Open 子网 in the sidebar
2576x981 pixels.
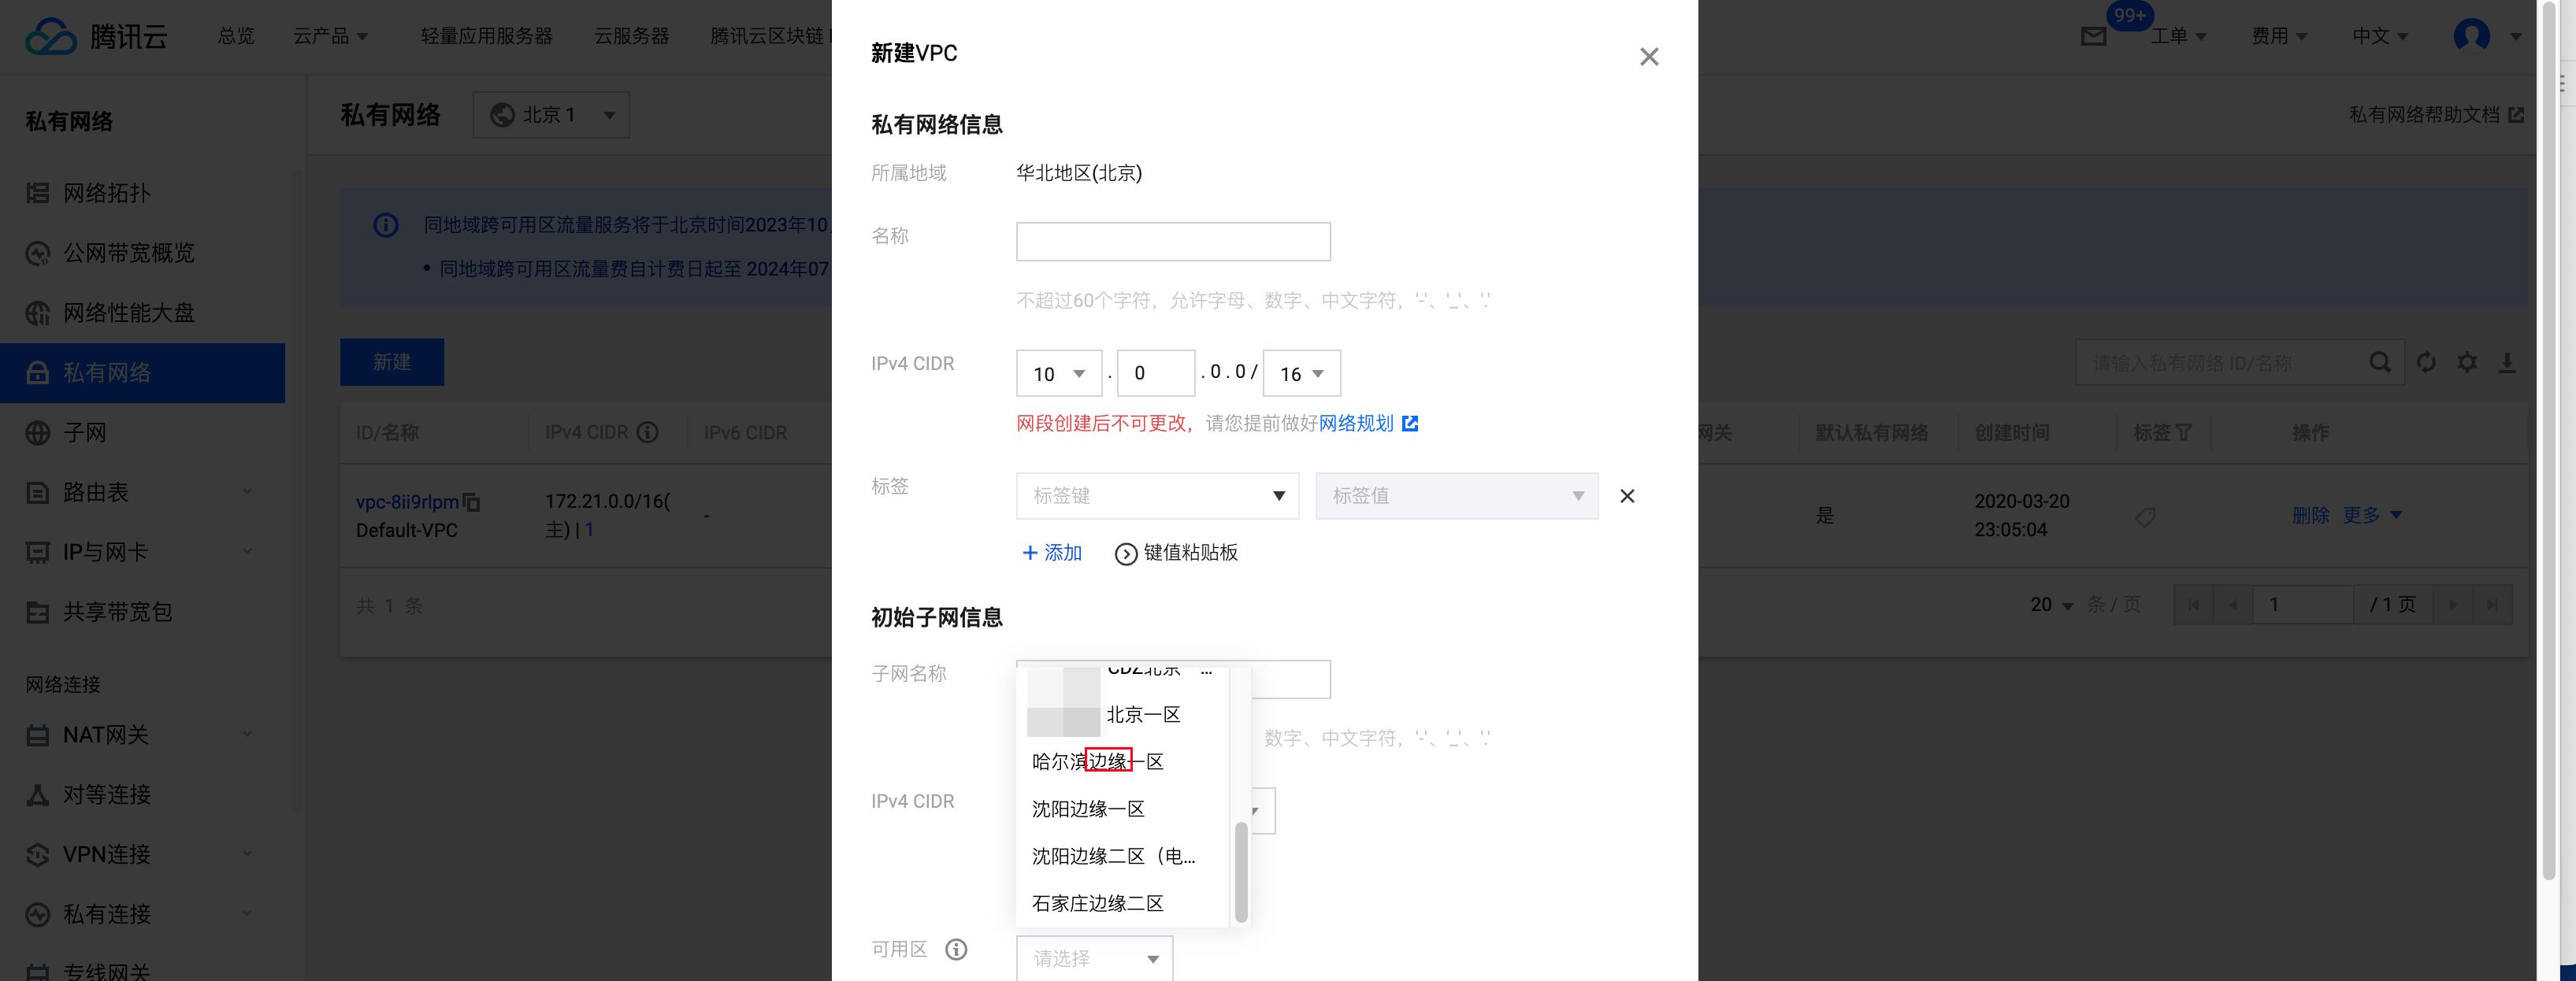85,432
